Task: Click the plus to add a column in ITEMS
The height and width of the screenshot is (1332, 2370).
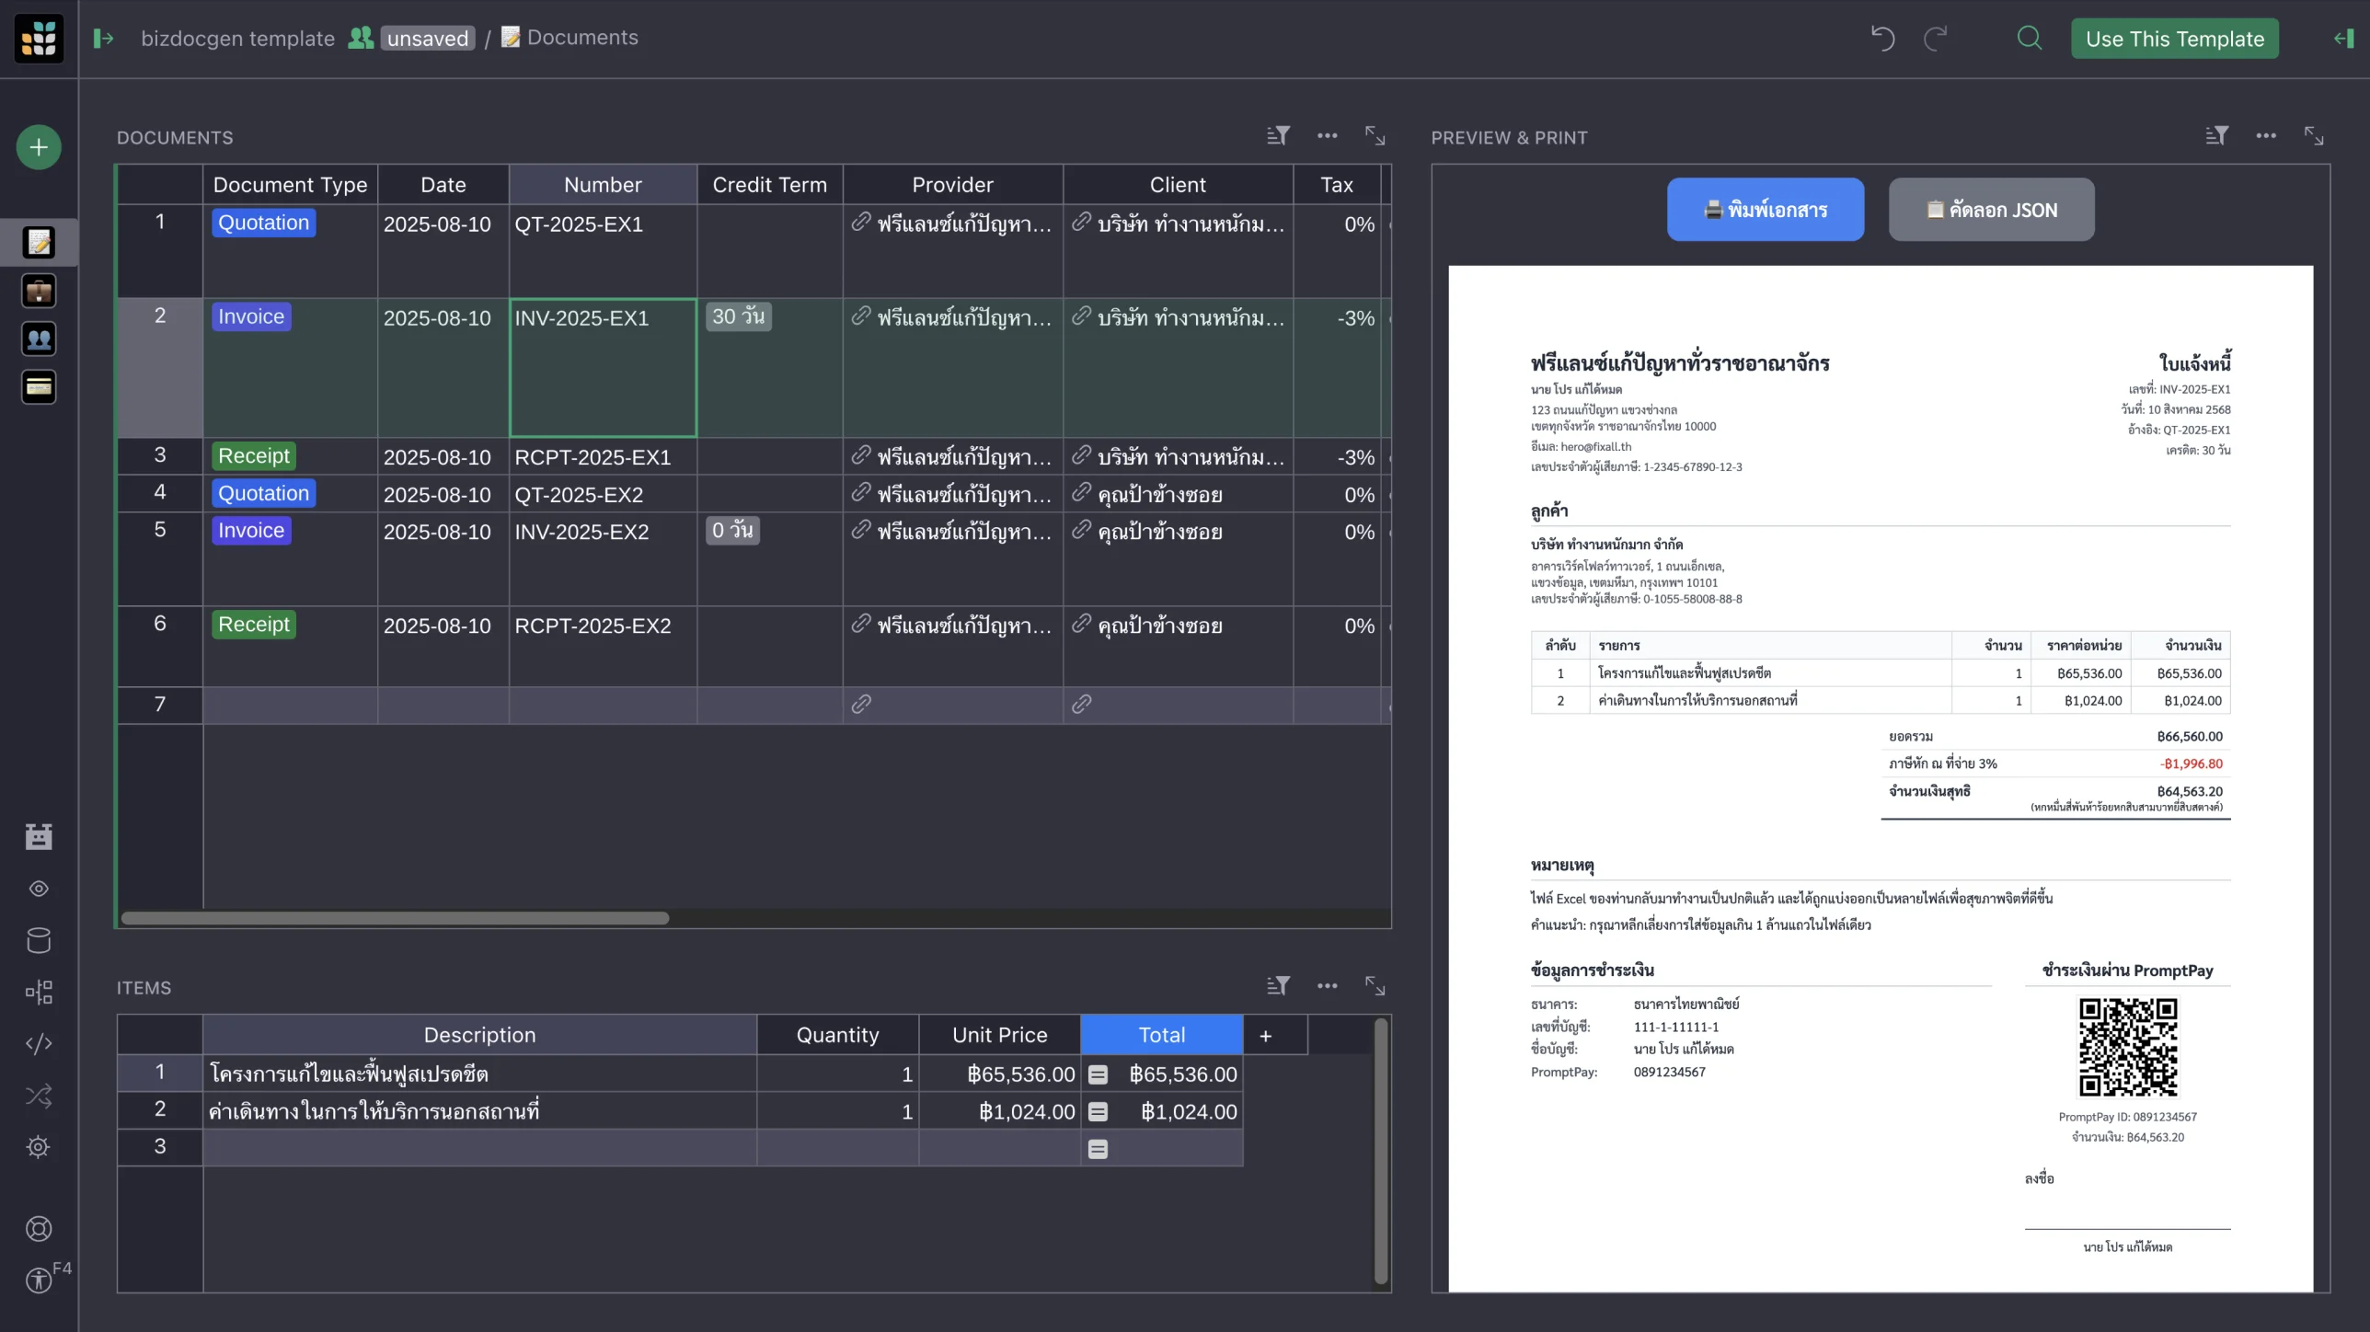Action: pos(1266,1034)
